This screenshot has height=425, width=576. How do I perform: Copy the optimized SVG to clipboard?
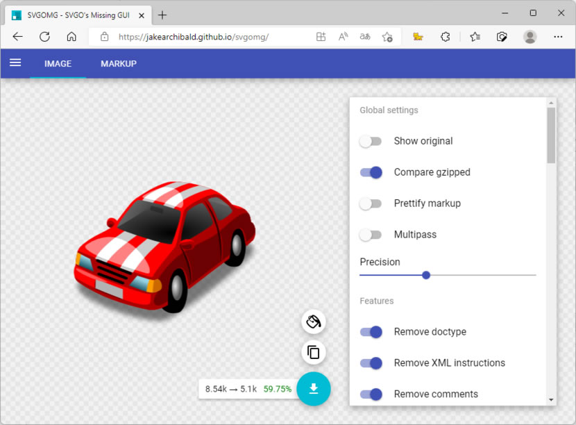tap(314, 352)
